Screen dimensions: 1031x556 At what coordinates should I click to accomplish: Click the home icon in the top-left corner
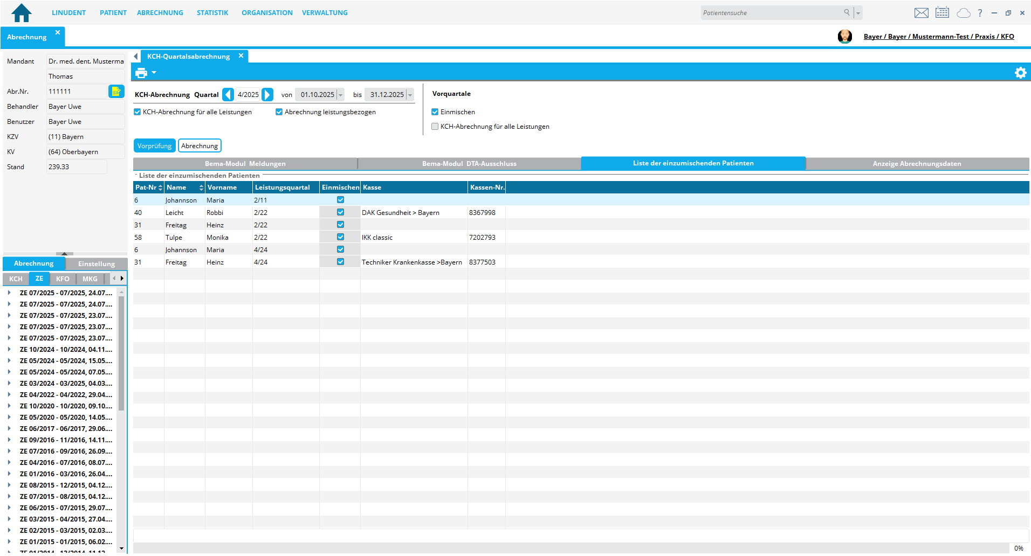pos(22,13)
